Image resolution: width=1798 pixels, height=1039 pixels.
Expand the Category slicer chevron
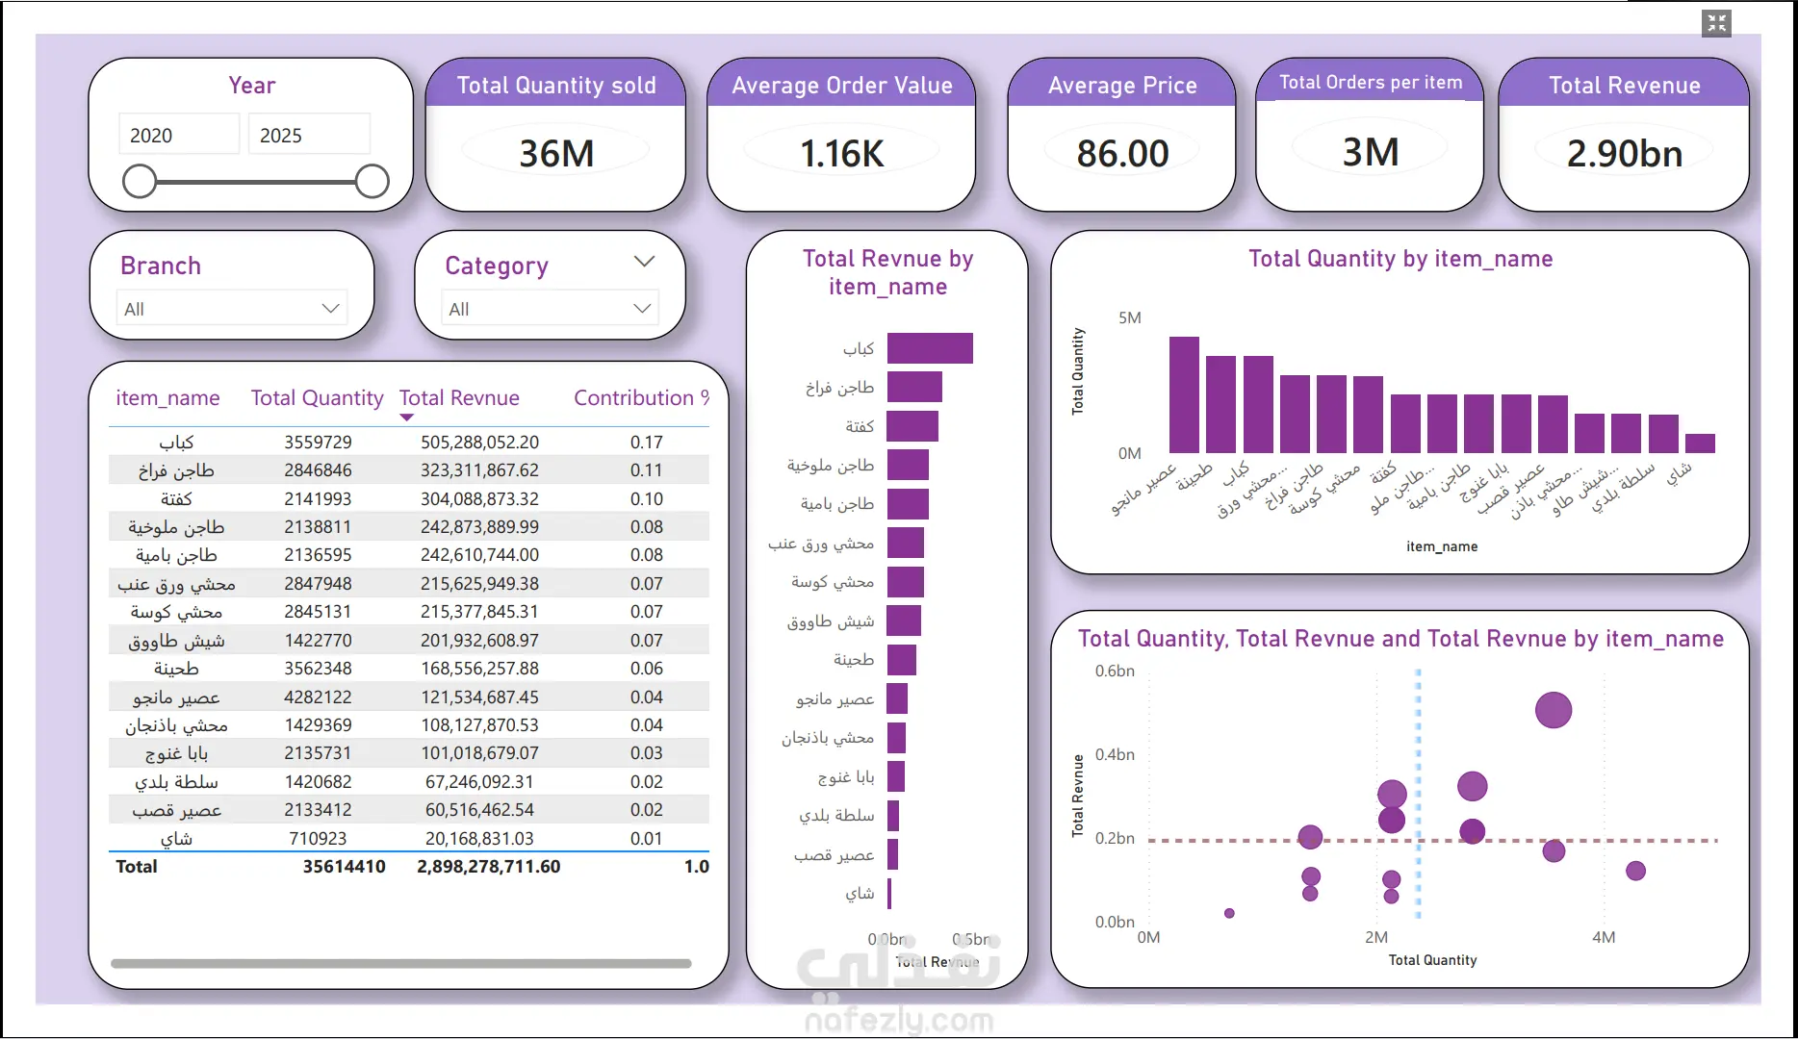(644, 262)
